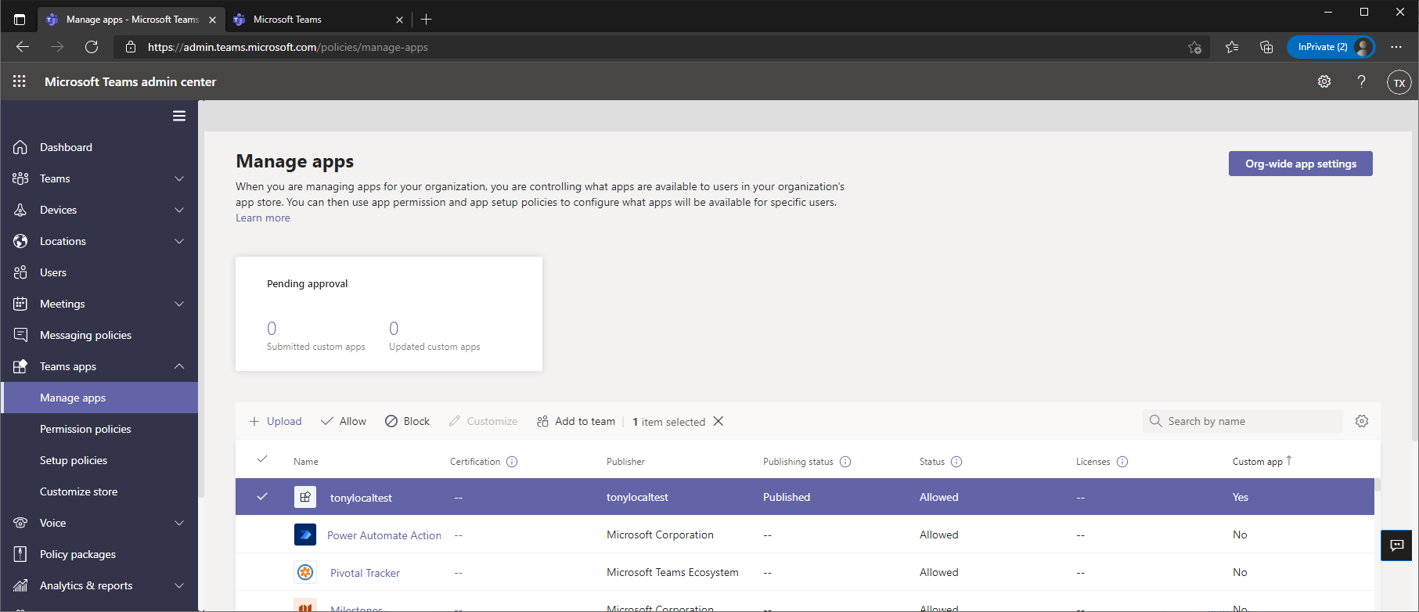
Task: Show Publishing status info icon
Action: click(x=845, y=462)
